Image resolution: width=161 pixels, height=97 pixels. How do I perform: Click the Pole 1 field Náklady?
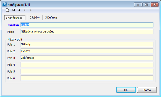pyautogui.click(x=87, y=44)
